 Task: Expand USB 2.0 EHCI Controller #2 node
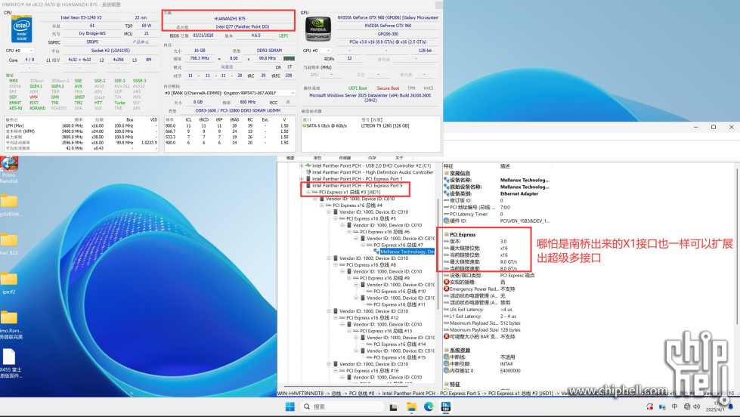point(301,165)
